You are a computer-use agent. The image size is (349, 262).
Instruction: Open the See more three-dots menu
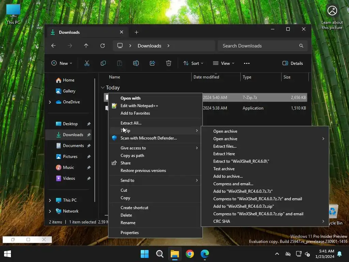click(247, 63)
